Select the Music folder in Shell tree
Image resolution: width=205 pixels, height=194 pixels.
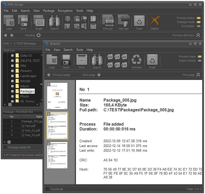pyautogui.click(x=25, y=86)
